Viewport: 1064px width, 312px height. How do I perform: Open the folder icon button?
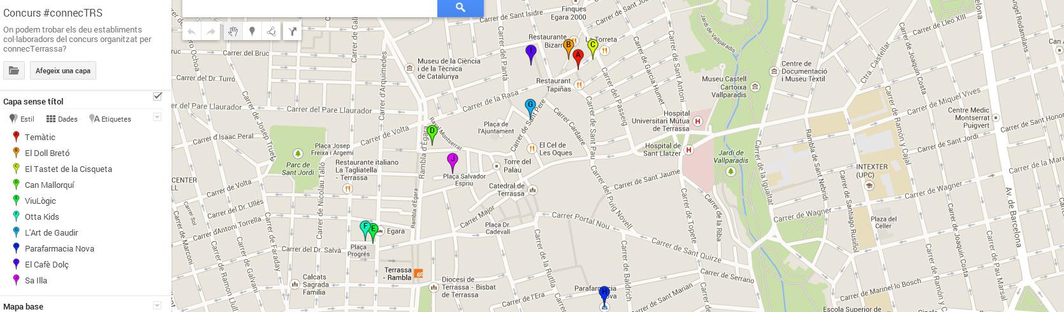pyautogui.click(x=14, y=71)
